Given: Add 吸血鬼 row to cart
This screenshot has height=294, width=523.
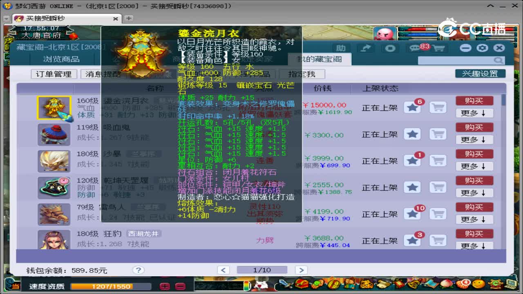Looking at the screenshot, I should pos(438,134).
